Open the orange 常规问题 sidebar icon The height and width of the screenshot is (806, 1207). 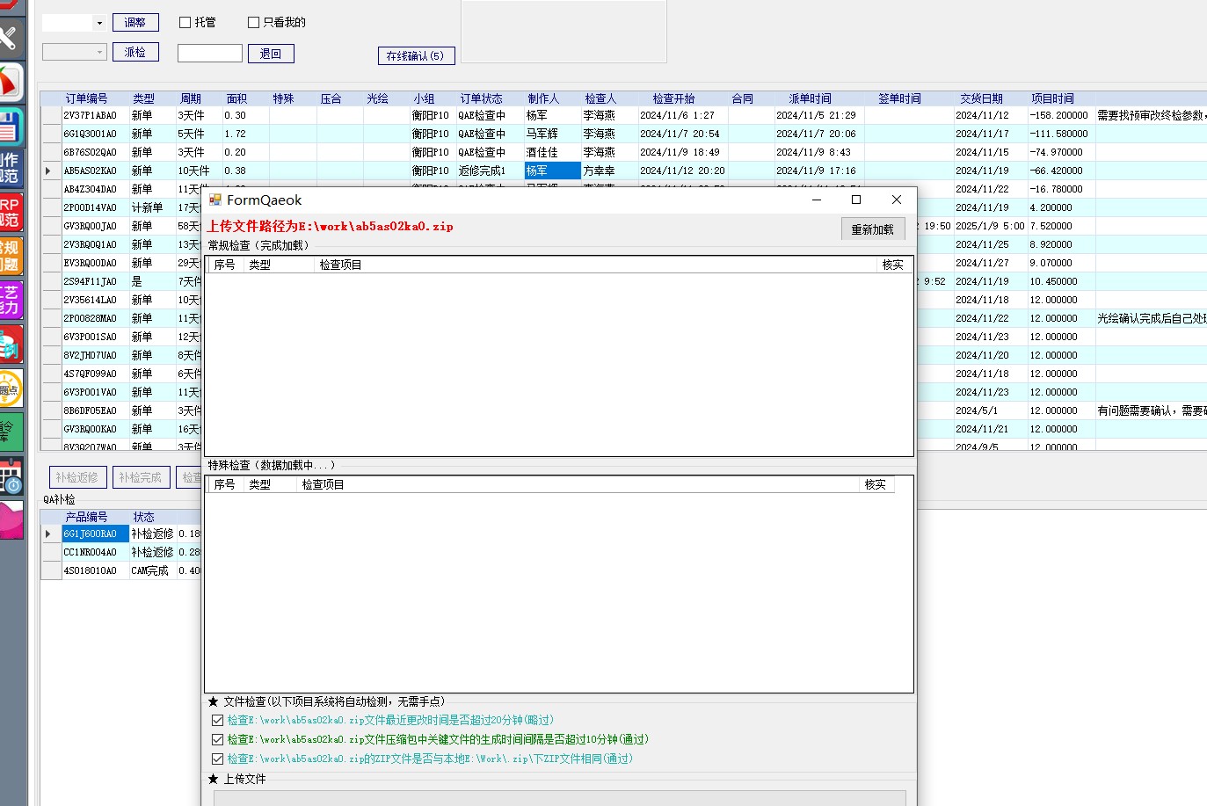[x=10, y=256]
